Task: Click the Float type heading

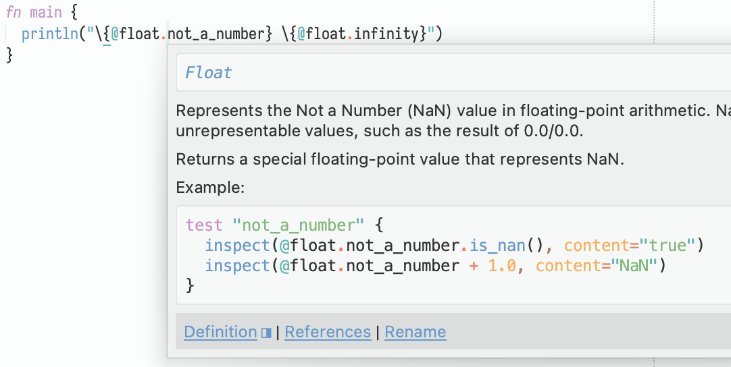Action: point(209,73)
